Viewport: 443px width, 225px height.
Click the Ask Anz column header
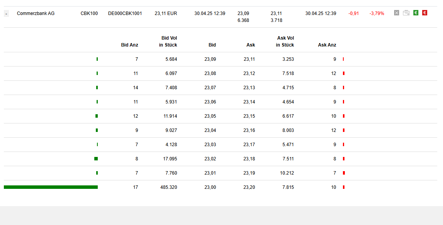[327, 45]
